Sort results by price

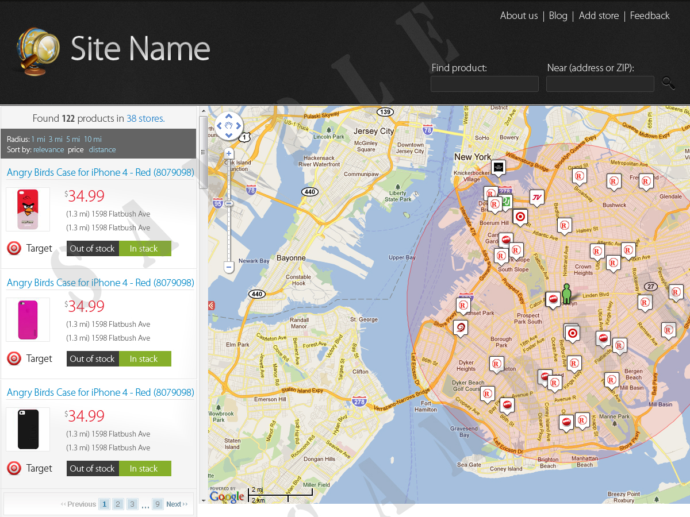75,149
